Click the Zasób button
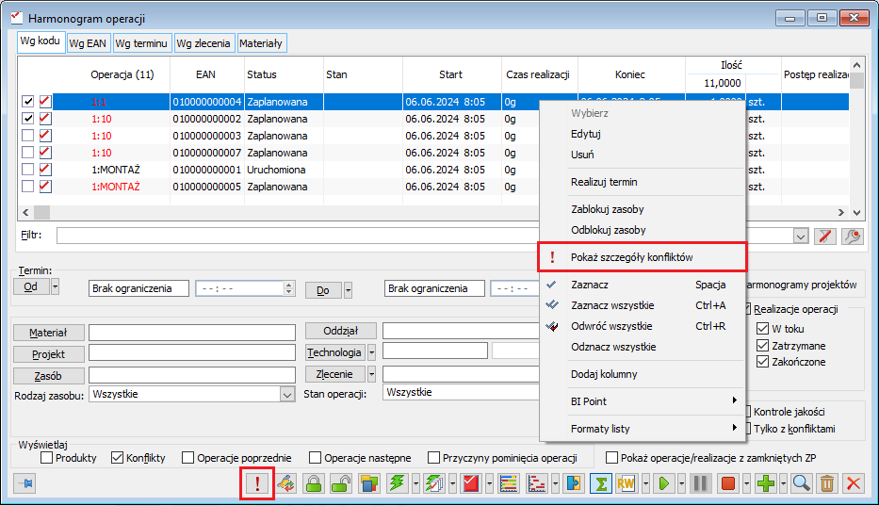 point(49,376)
